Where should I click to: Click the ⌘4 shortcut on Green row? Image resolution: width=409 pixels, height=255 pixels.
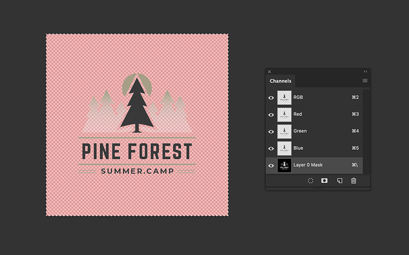pos(355,131)
